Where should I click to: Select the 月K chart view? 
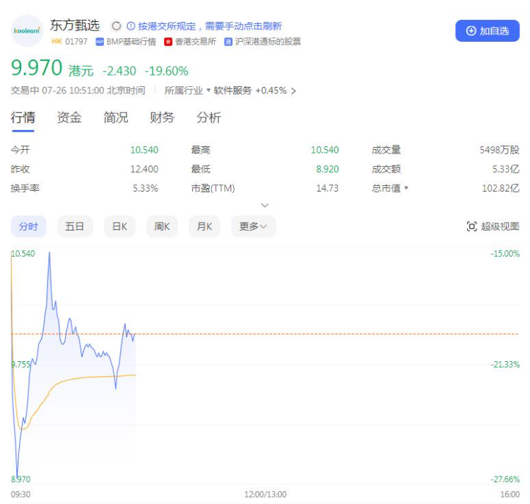coord(204,226)
